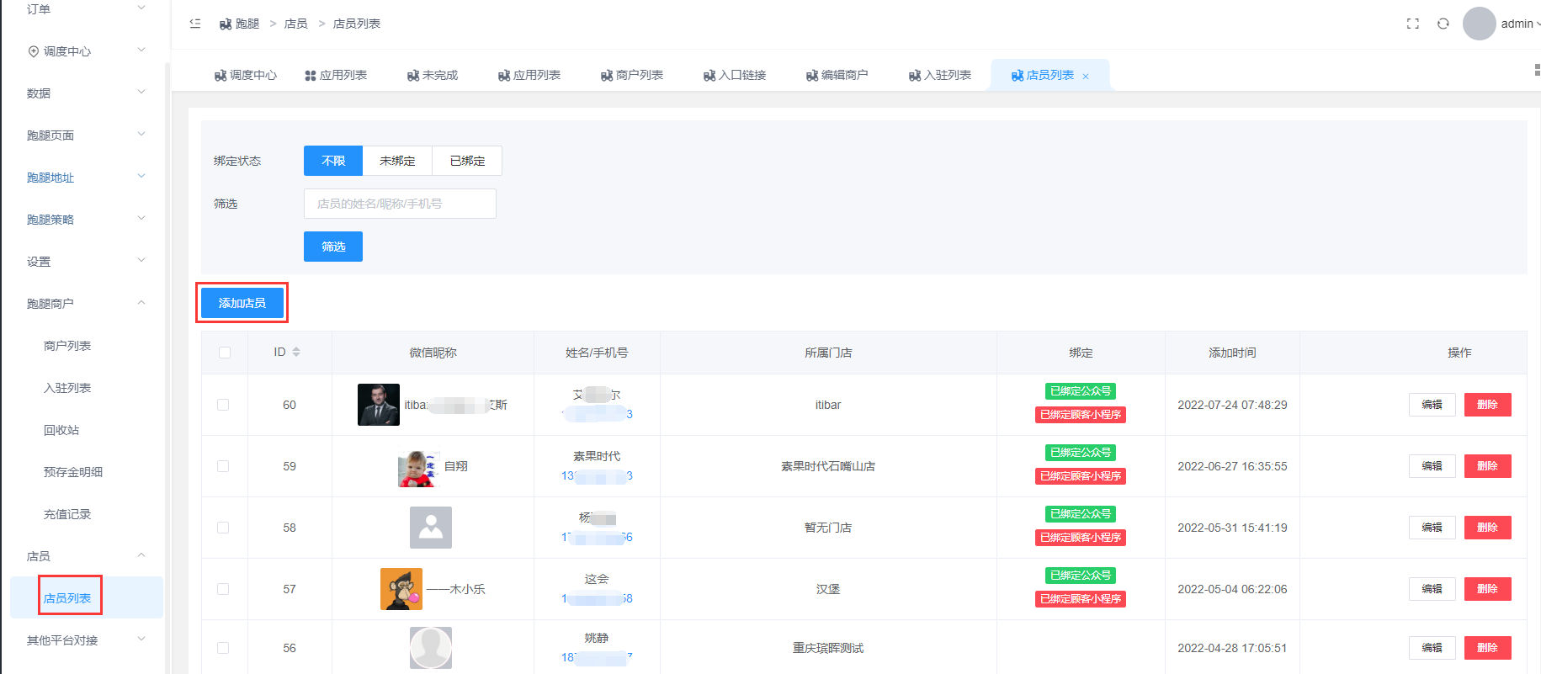Screen dimensions: 1541x674
Task: Edit staff row 58
Action: click(1432, 528)
